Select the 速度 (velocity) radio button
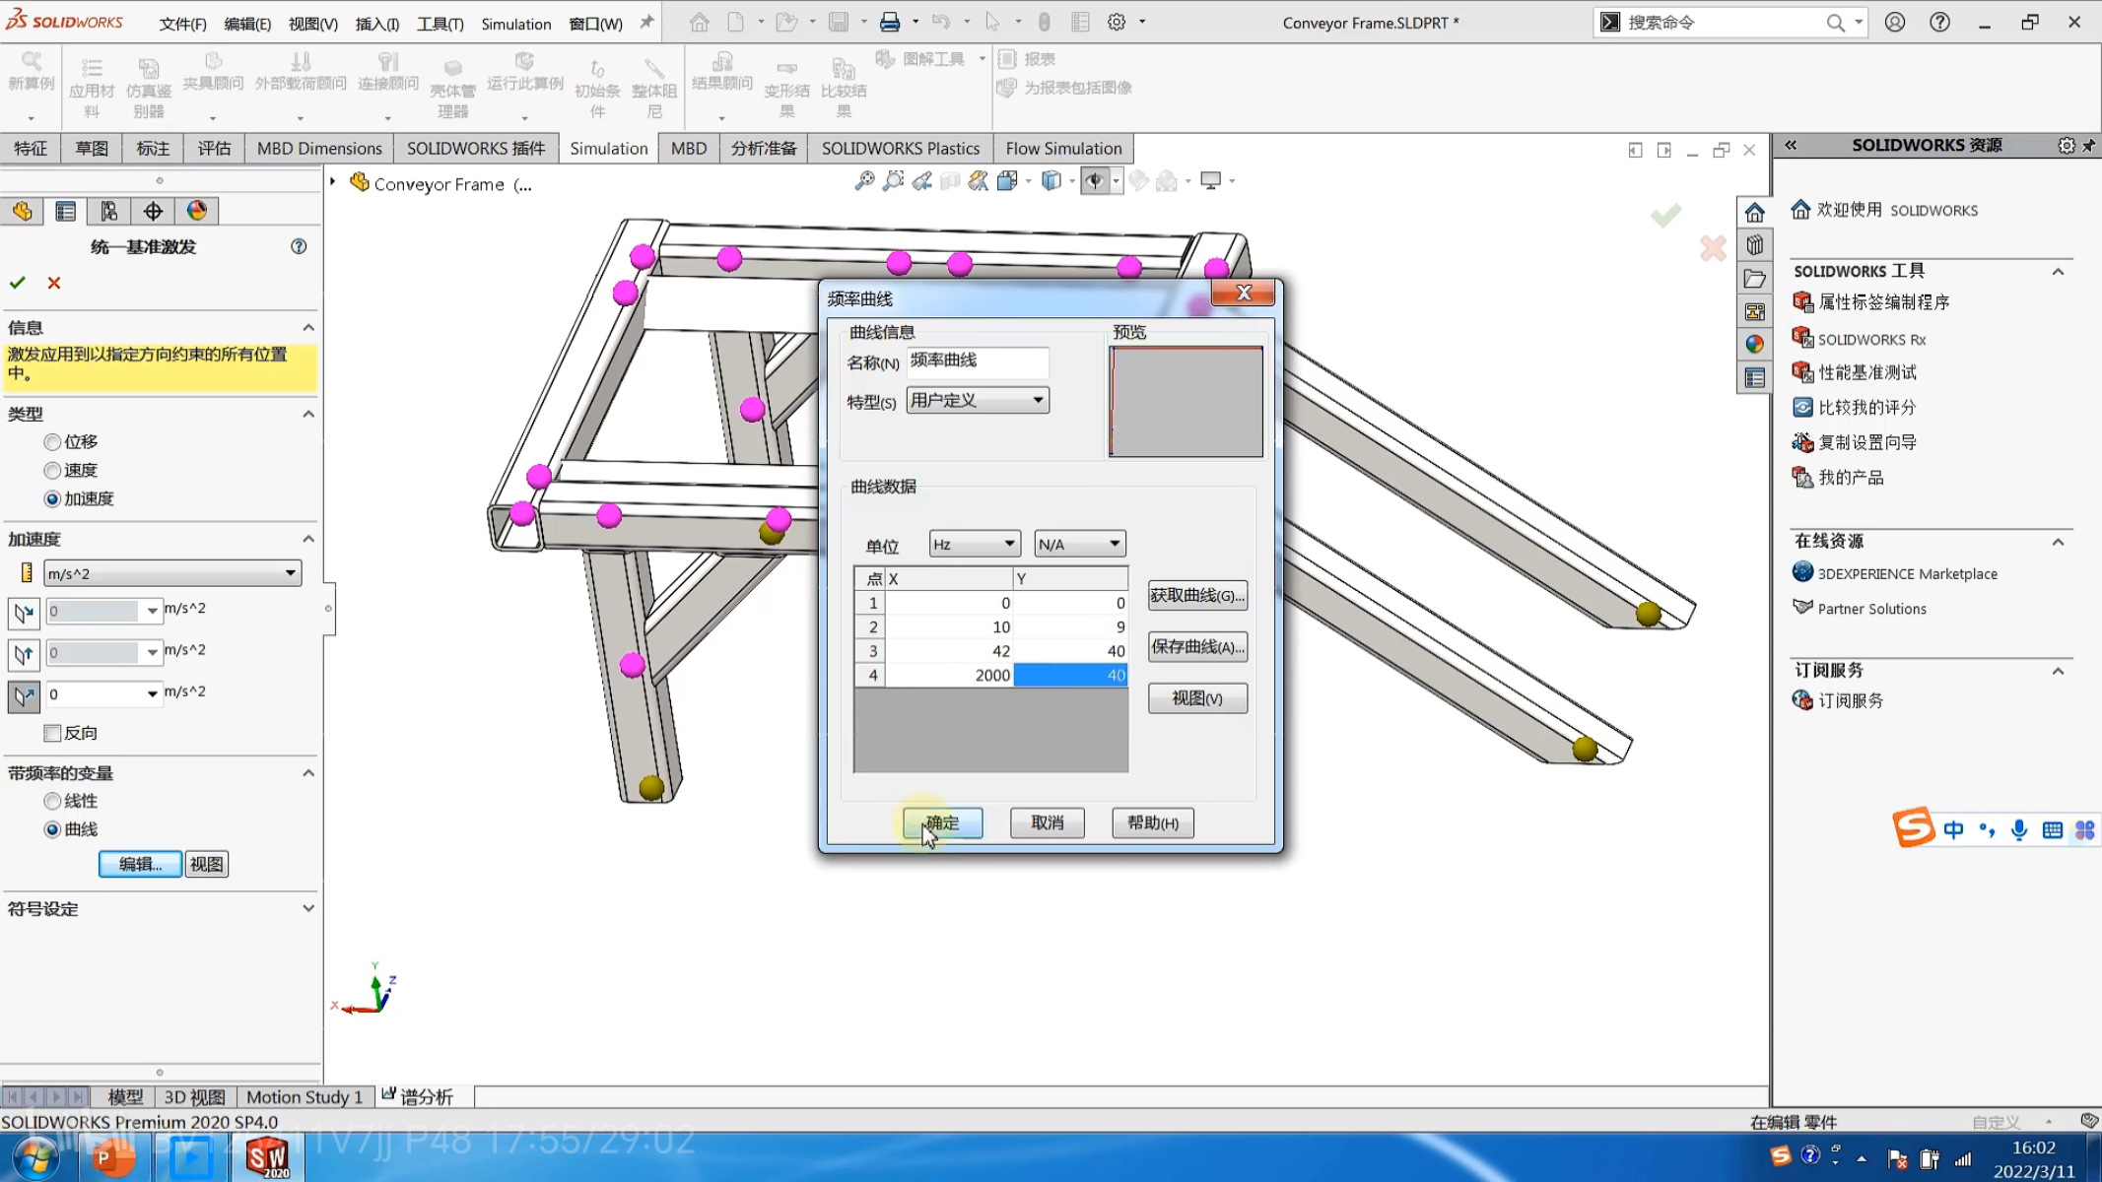The width and height of the screenshot is (2102, 1182). (53, 471)
